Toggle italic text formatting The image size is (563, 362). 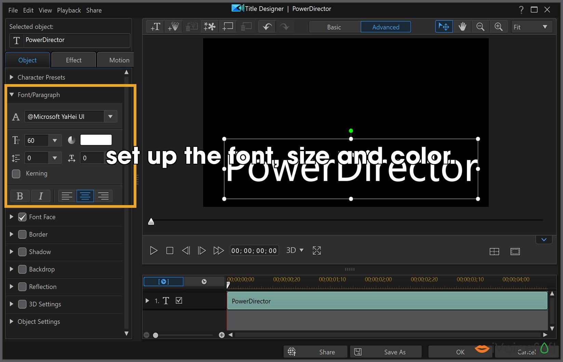pyautogui.click(x=41, y=196)
